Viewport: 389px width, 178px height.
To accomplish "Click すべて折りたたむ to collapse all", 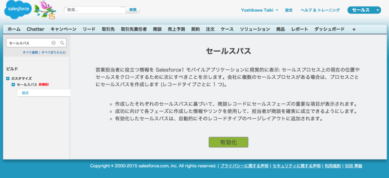I will point(54,53).
